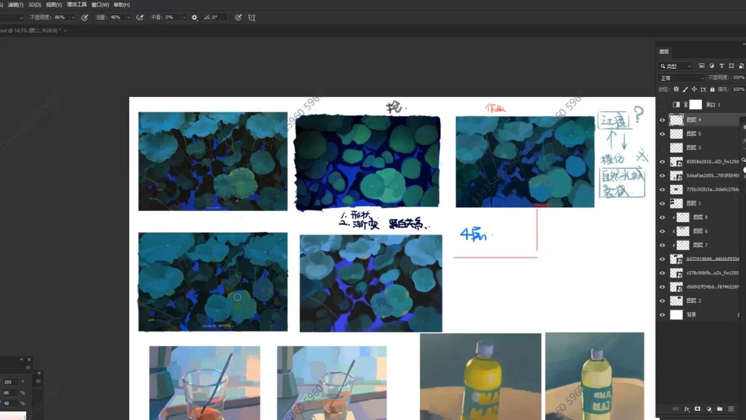This screenshot has height=420, width=746.
Task: Filter layers by pixel image icon
Action: pos(702,66)
